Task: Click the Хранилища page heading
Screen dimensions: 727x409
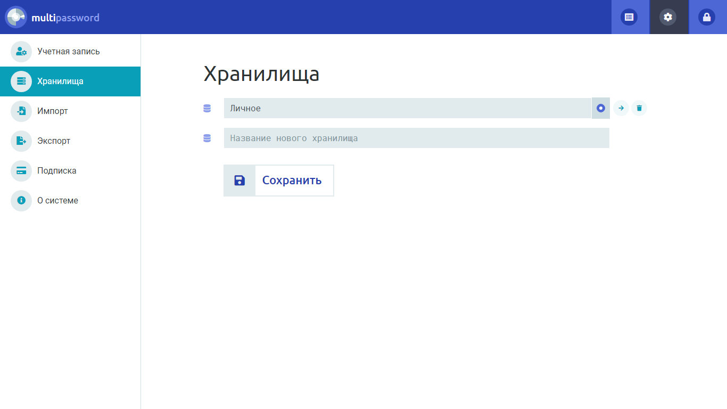Action: coord(262,75)
